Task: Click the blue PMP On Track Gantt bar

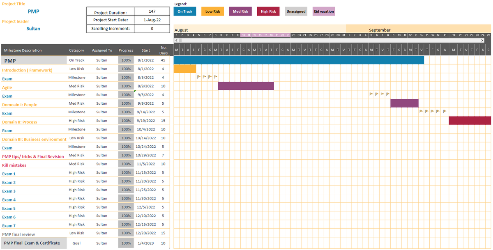Action: click(299, 60)
